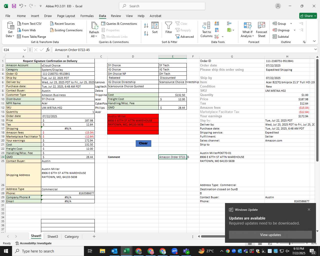Open the Review tab

click(116, 16)
